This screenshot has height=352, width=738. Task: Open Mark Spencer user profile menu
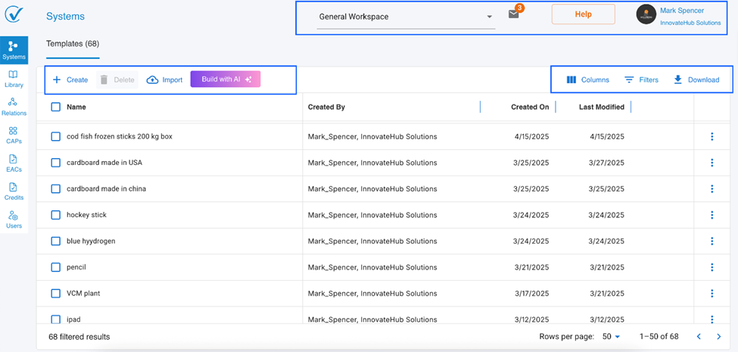(681, 16)
